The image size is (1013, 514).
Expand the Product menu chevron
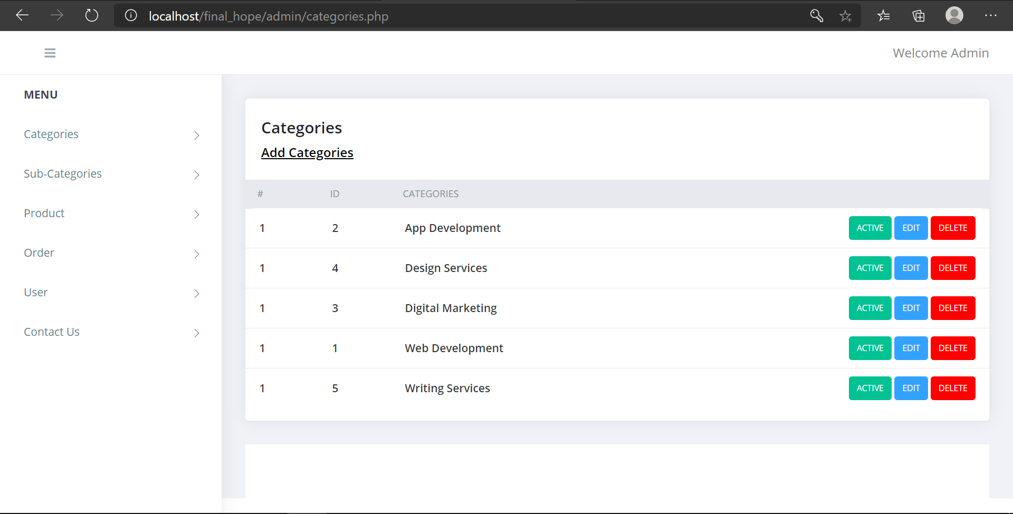pyautogui.click(x=196, y=215)
